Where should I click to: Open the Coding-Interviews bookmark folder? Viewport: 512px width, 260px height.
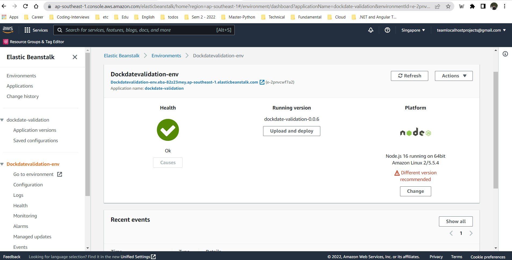click(70, 17)
